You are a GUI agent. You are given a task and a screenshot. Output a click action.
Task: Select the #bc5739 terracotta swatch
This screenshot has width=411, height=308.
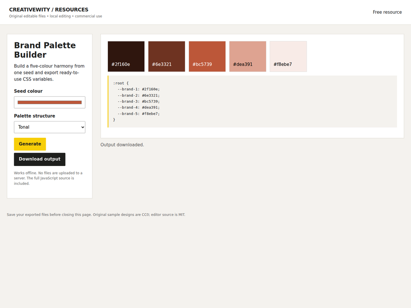pyautogui.click(x=207, y=56)
